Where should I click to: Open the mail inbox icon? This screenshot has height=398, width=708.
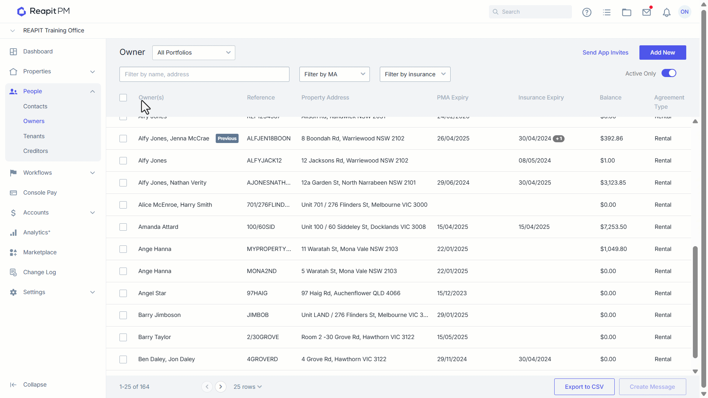click(x=646, y=12)
